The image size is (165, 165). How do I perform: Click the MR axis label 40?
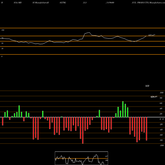click(x=161, y=109)
